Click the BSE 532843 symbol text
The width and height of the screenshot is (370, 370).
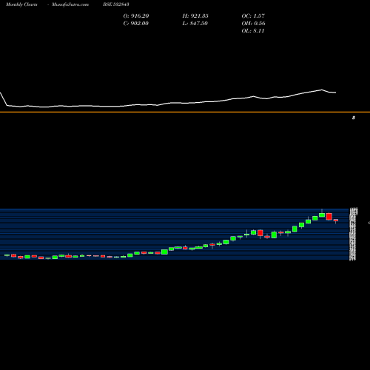pyautogui.click(x=116, y=4)
